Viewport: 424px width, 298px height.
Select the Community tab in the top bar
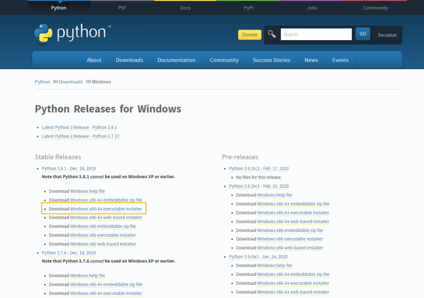(x=375, y=8)
